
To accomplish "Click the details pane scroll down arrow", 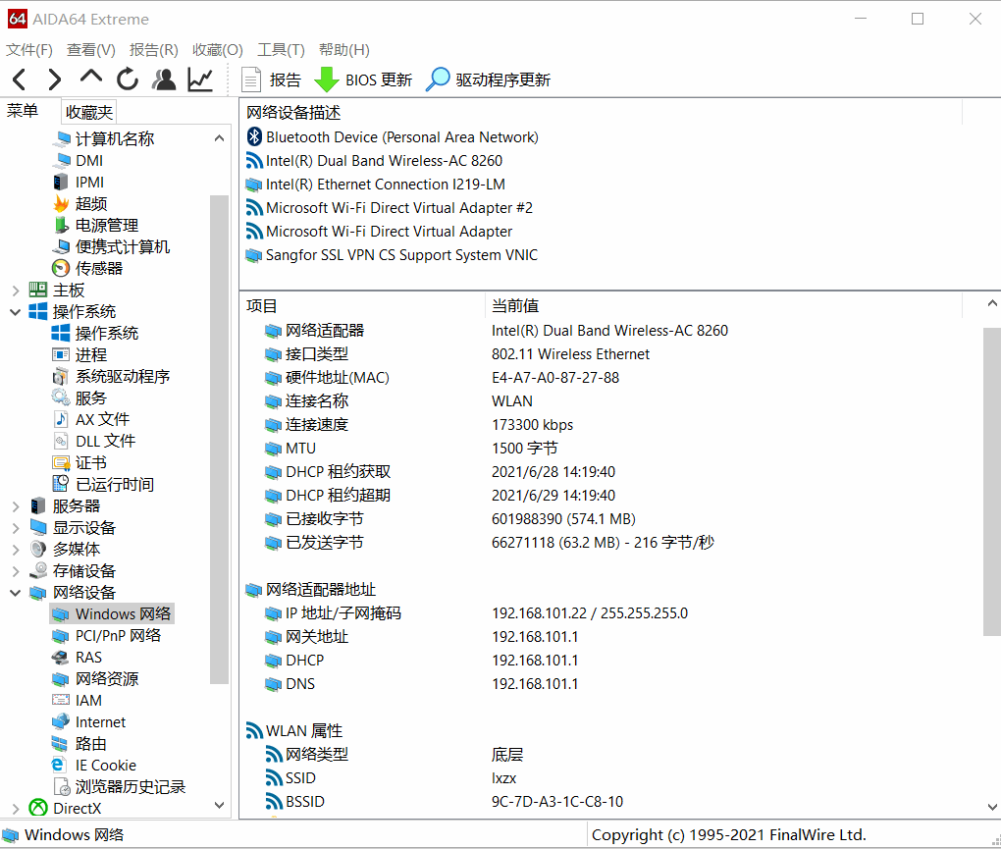I will 992,808.
